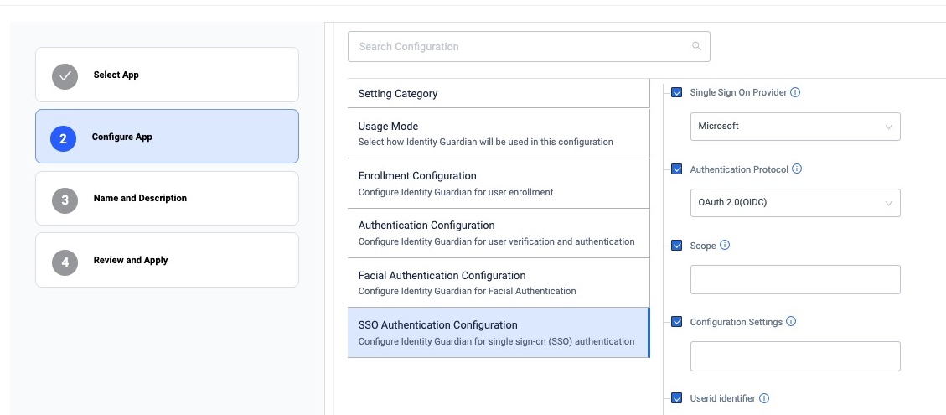Uncheck the Single Sign On Provider checkbox
Screen dimensions: 946x415
click(677, 92)
